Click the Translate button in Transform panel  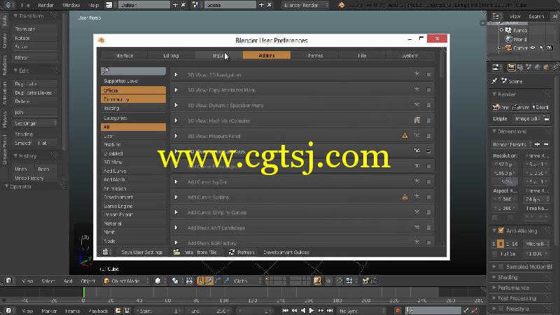click(x=34, y=29)
